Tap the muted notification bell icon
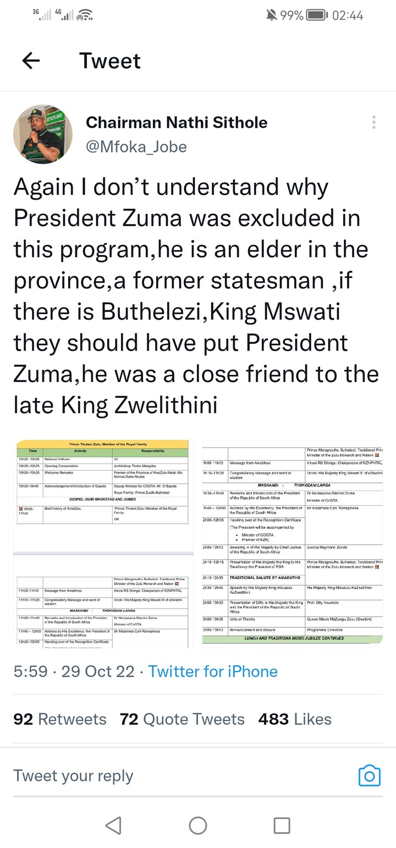Screen dimensions: 396x848 tap(271, 15)
